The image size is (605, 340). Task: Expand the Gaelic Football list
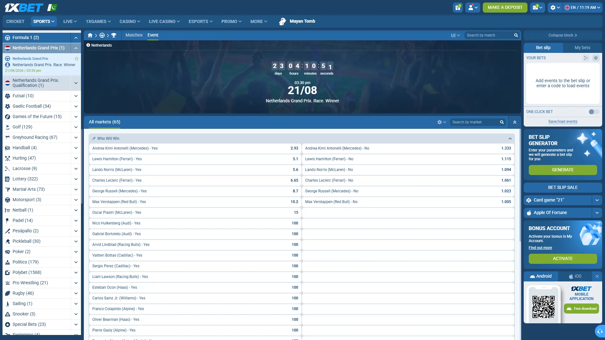(76, 106)
